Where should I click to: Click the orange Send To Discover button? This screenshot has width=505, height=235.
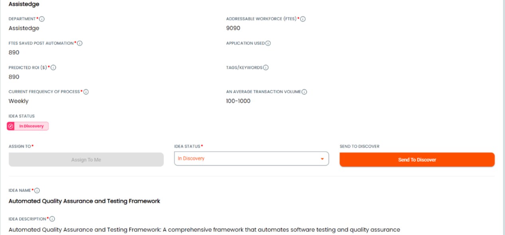click(417, 160)
